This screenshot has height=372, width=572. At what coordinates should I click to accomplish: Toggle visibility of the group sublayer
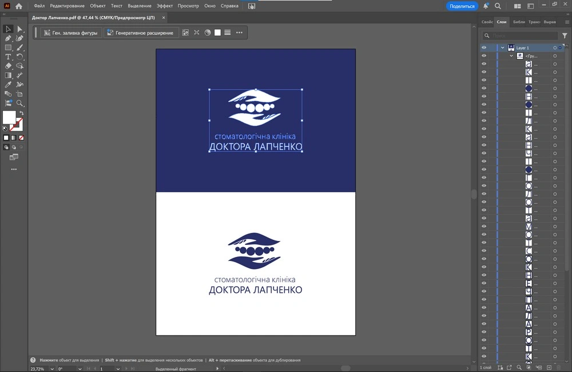(484, 56)
